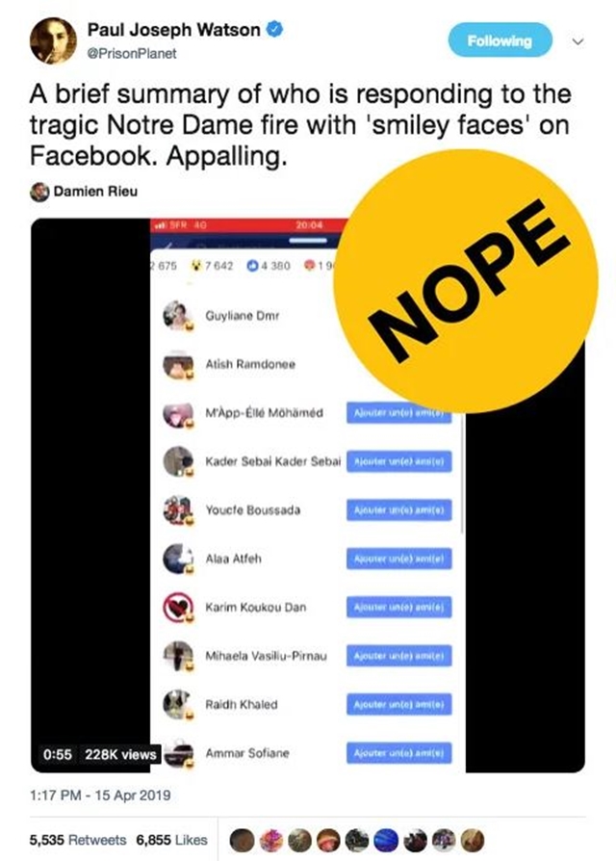Open the @PrisonPlanet handle link
616x861 pixels.
coord(132,54)
